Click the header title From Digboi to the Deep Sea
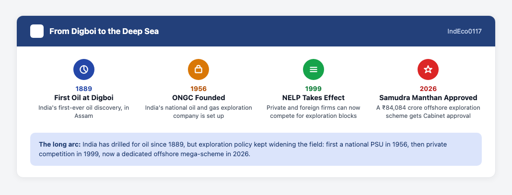 pos(104,31)
